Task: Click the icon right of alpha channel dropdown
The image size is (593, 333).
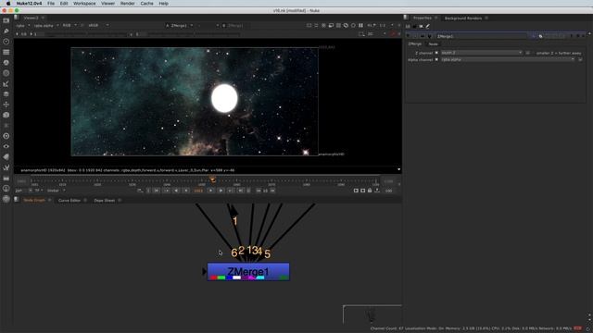Action: [x=581, y=59]
